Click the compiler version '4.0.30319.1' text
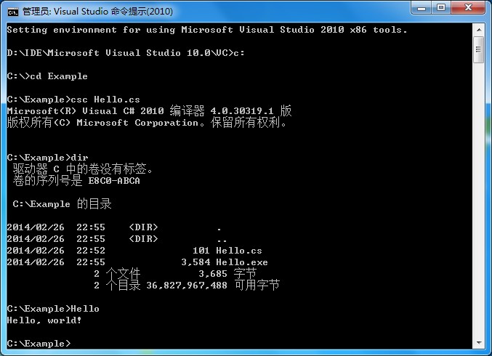 (241, 111)
